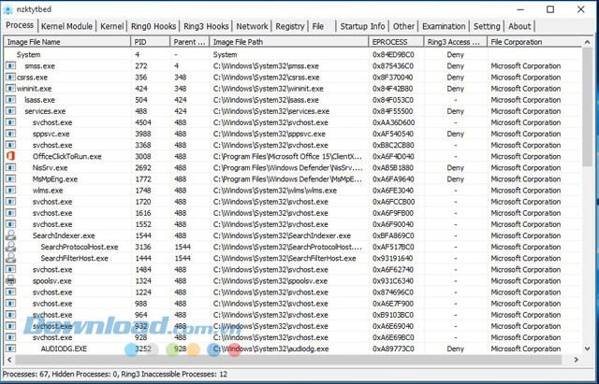
Task: Switch to the Kernel Module tab
Action: (x=66, y=26)
